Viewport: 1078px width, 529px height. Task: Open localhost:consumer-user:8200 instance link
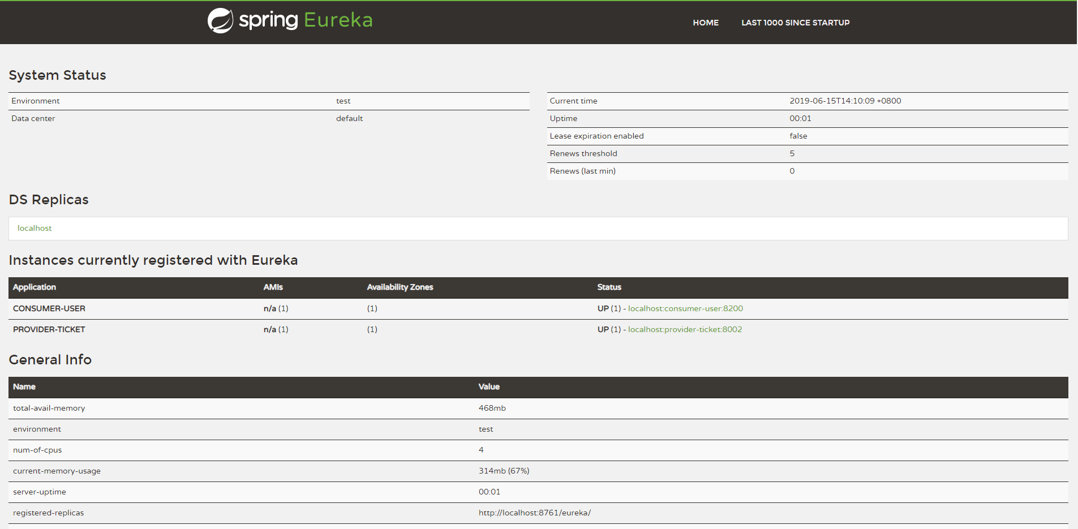(685, 308)
